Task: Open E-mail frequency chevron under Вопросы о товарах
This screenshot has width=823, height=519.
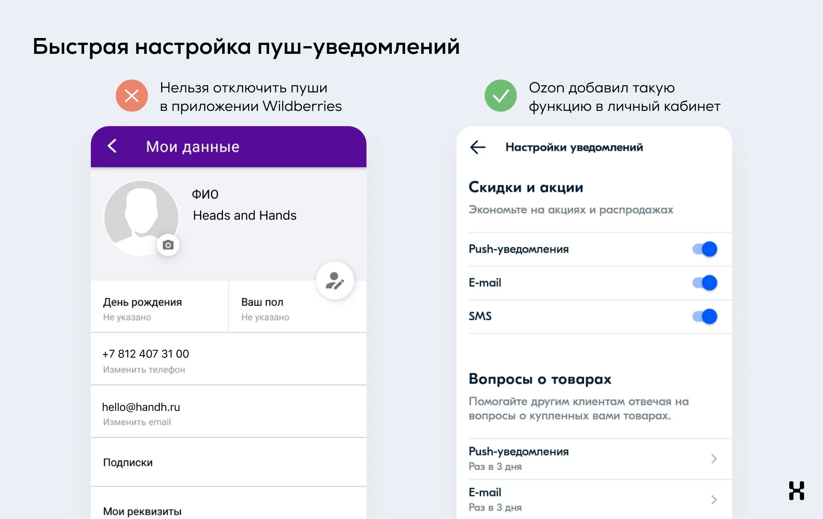Action: (714, 500)
